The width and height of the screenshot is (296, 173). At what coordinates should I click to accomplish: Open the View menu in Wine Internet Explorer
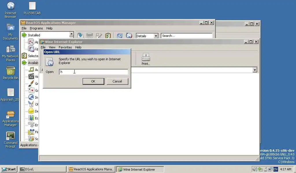click(52, 47)
